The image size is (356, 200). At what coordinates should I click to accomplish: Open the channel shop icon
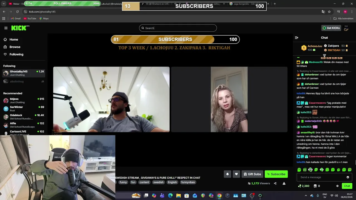click(315, 186)
